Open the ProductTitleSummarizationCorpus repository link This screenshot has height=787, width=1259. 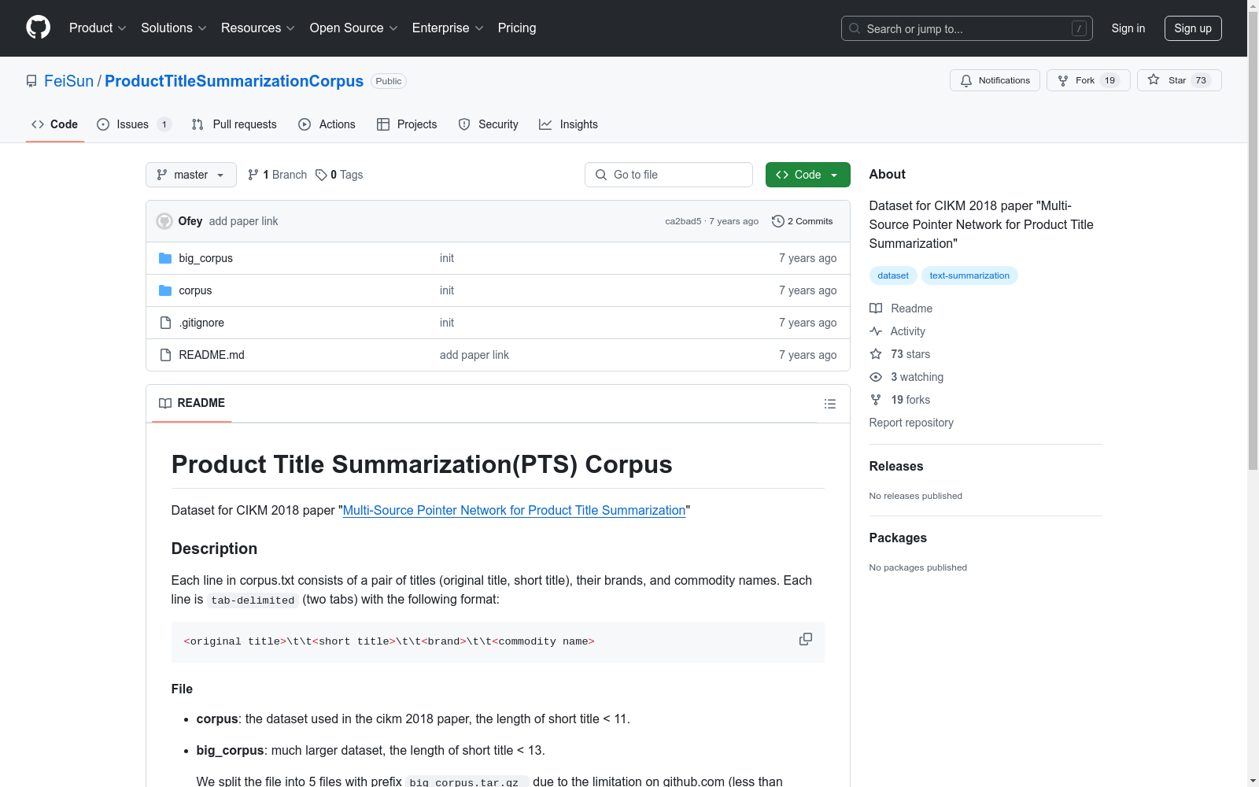234,81
